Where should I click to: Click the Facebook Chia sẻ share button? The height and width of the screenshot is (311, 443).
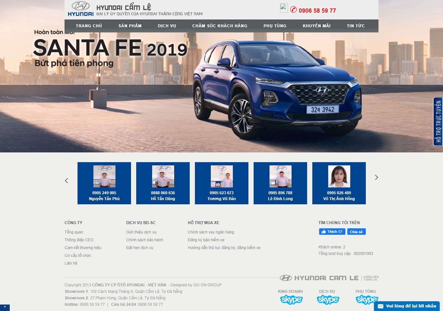(356, 232)
